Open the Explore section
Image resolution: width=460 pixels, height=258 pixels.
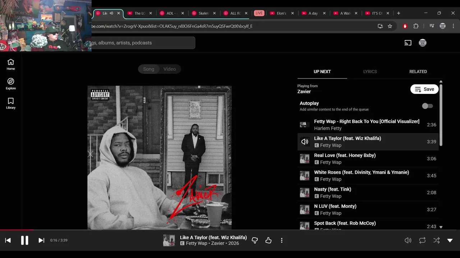click(11, 84)
